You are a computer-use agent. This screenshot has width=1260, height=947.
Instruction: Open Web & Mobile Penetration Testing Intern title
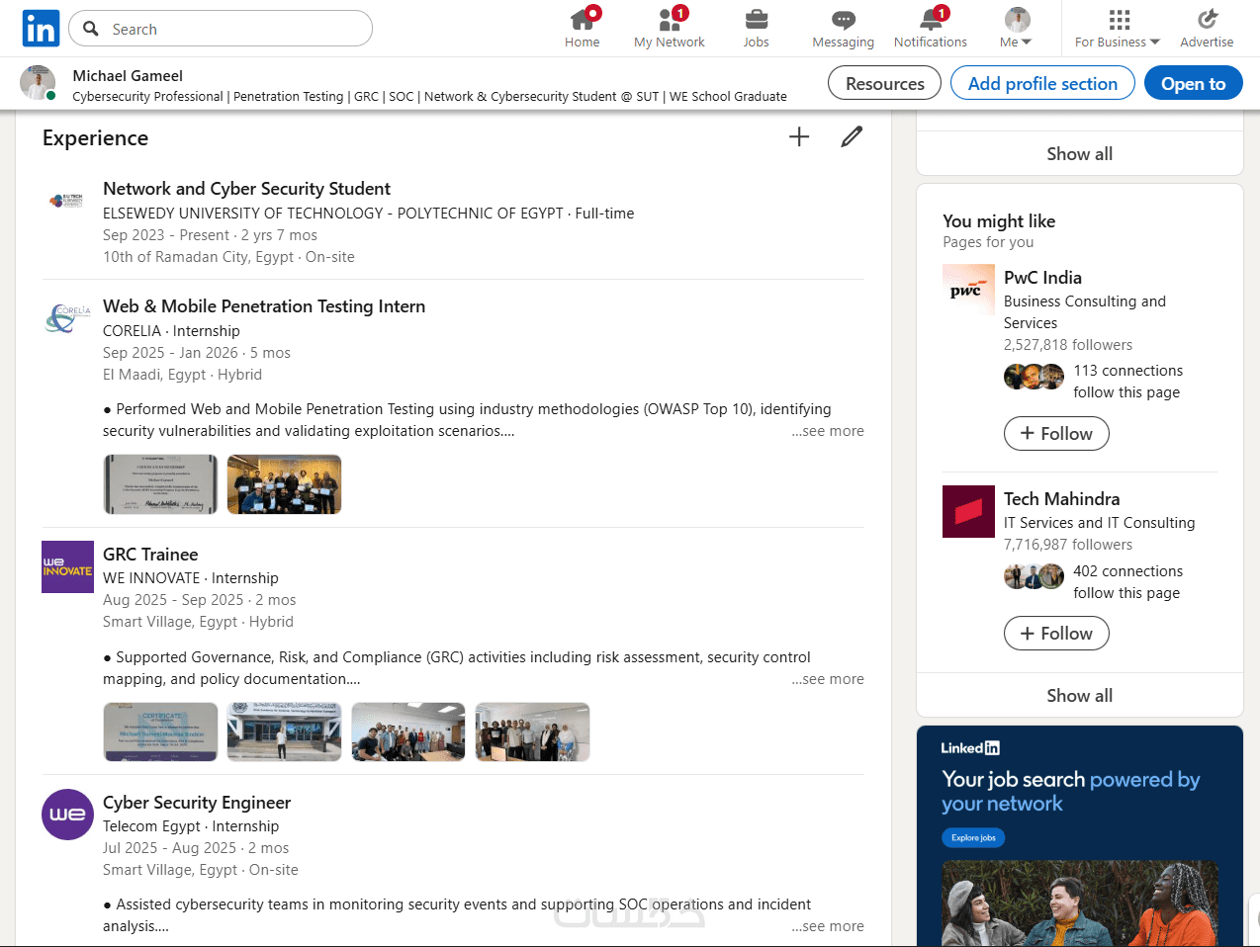coord(264,306)
